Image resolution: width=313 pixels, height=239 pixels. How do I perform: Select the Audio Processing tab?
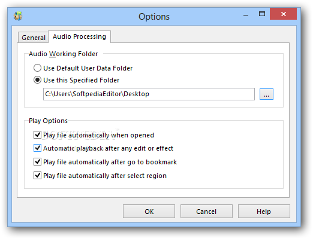point(79,36)
